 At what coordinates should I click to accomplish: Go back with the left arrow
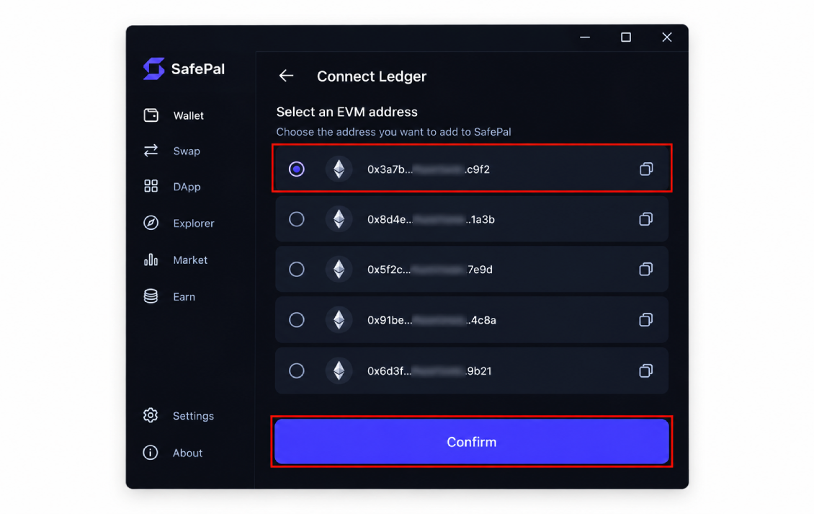[287, 76]
